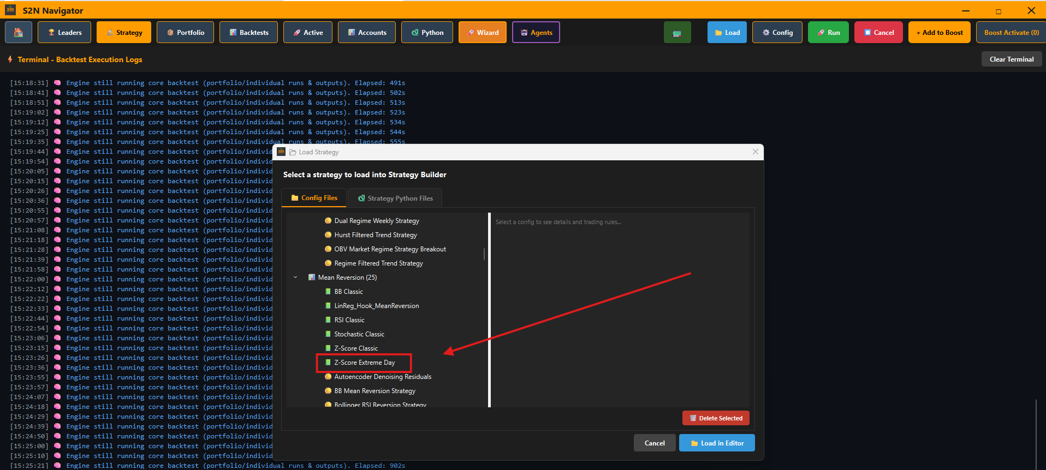This screenshot has width=1046, height=470.
Task: Collapse the Mean Reversion (25) group
Action: coord(295,278)
